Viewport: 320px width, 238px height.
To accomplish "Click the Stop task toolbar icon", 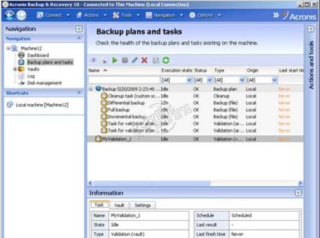I will tap(125, 60).
